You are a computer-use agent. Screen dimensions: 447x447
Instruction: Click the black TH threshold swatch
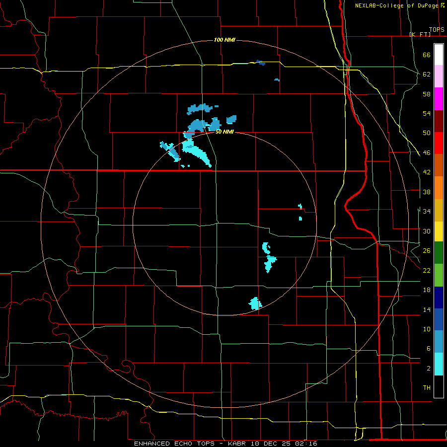pyautogui.click(x=439, y=386)
